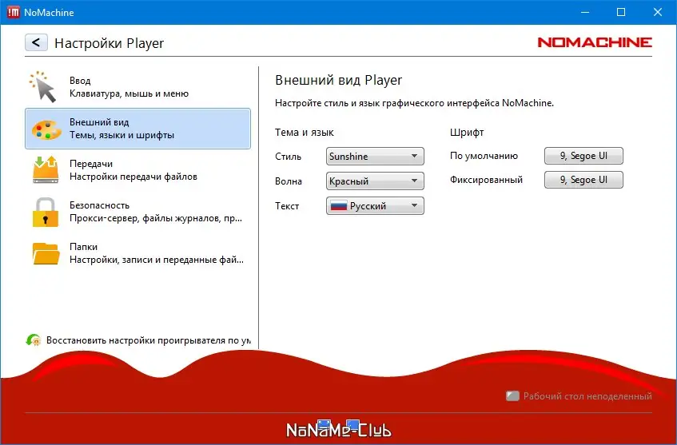Screen dimensions: 677x445
Task: Open the Папки settings section
Action: [137, 253]
